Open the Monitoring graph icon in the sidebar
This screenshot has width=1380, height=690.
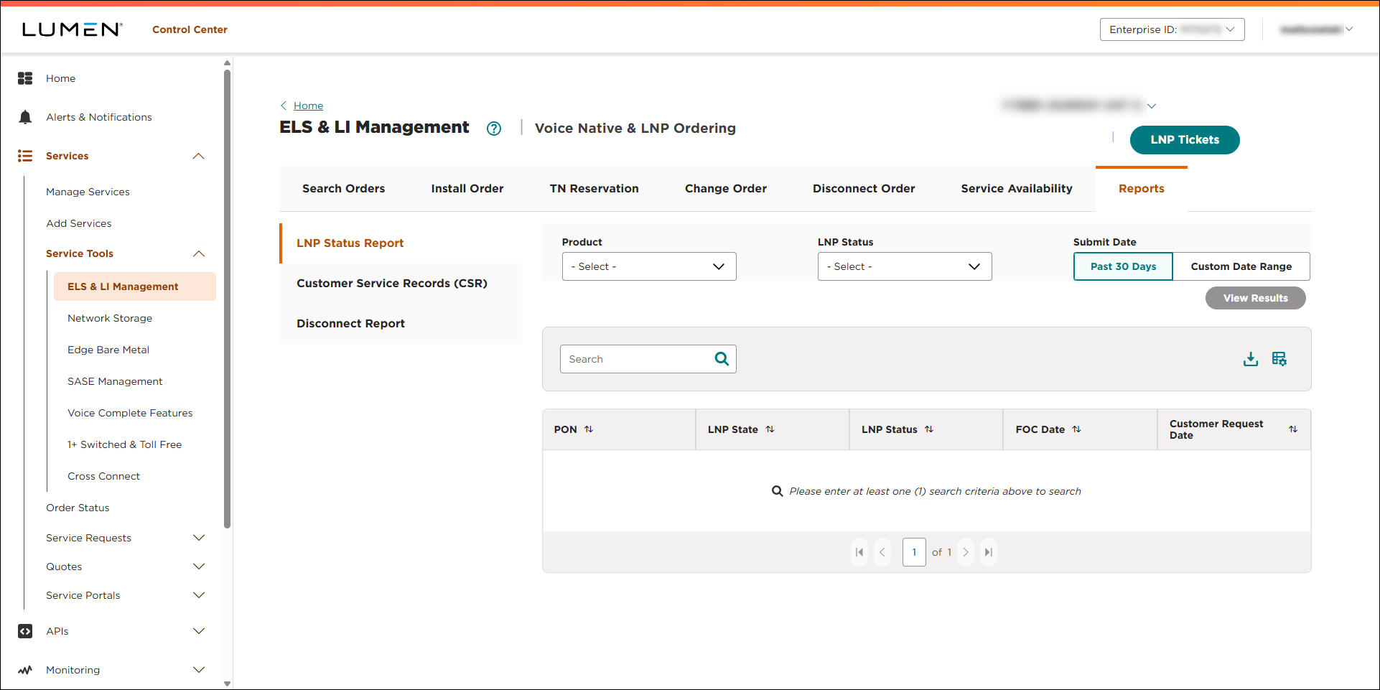click(x=25, y=669)
